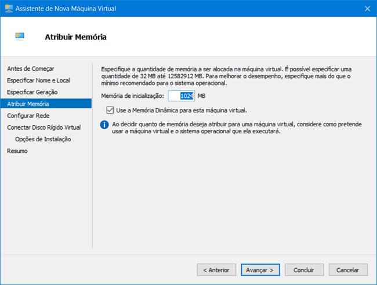Close the Assistente de Nova Máquina Virtual window
Viewport: 377px width, 285px height.
click(368, 8)
